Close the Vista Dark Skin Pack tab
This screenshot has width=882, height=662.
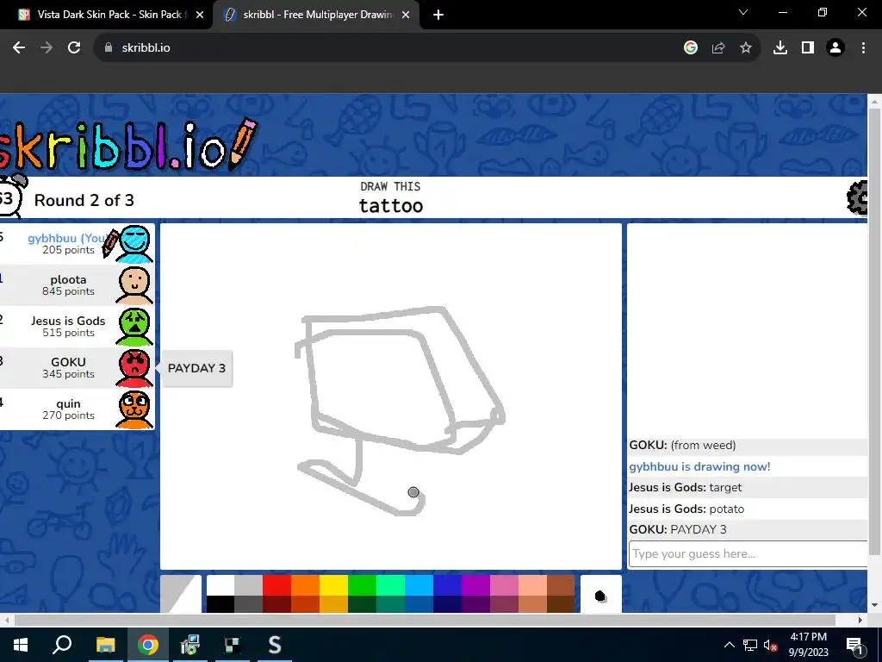pos(200,16)
